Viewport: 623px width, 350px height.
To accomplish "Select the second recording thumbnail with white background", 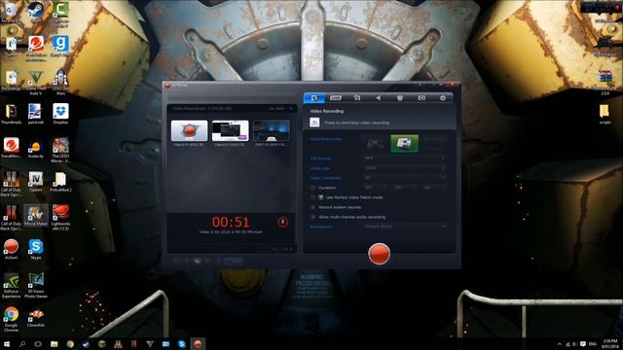I will click(x=231, y=131).
